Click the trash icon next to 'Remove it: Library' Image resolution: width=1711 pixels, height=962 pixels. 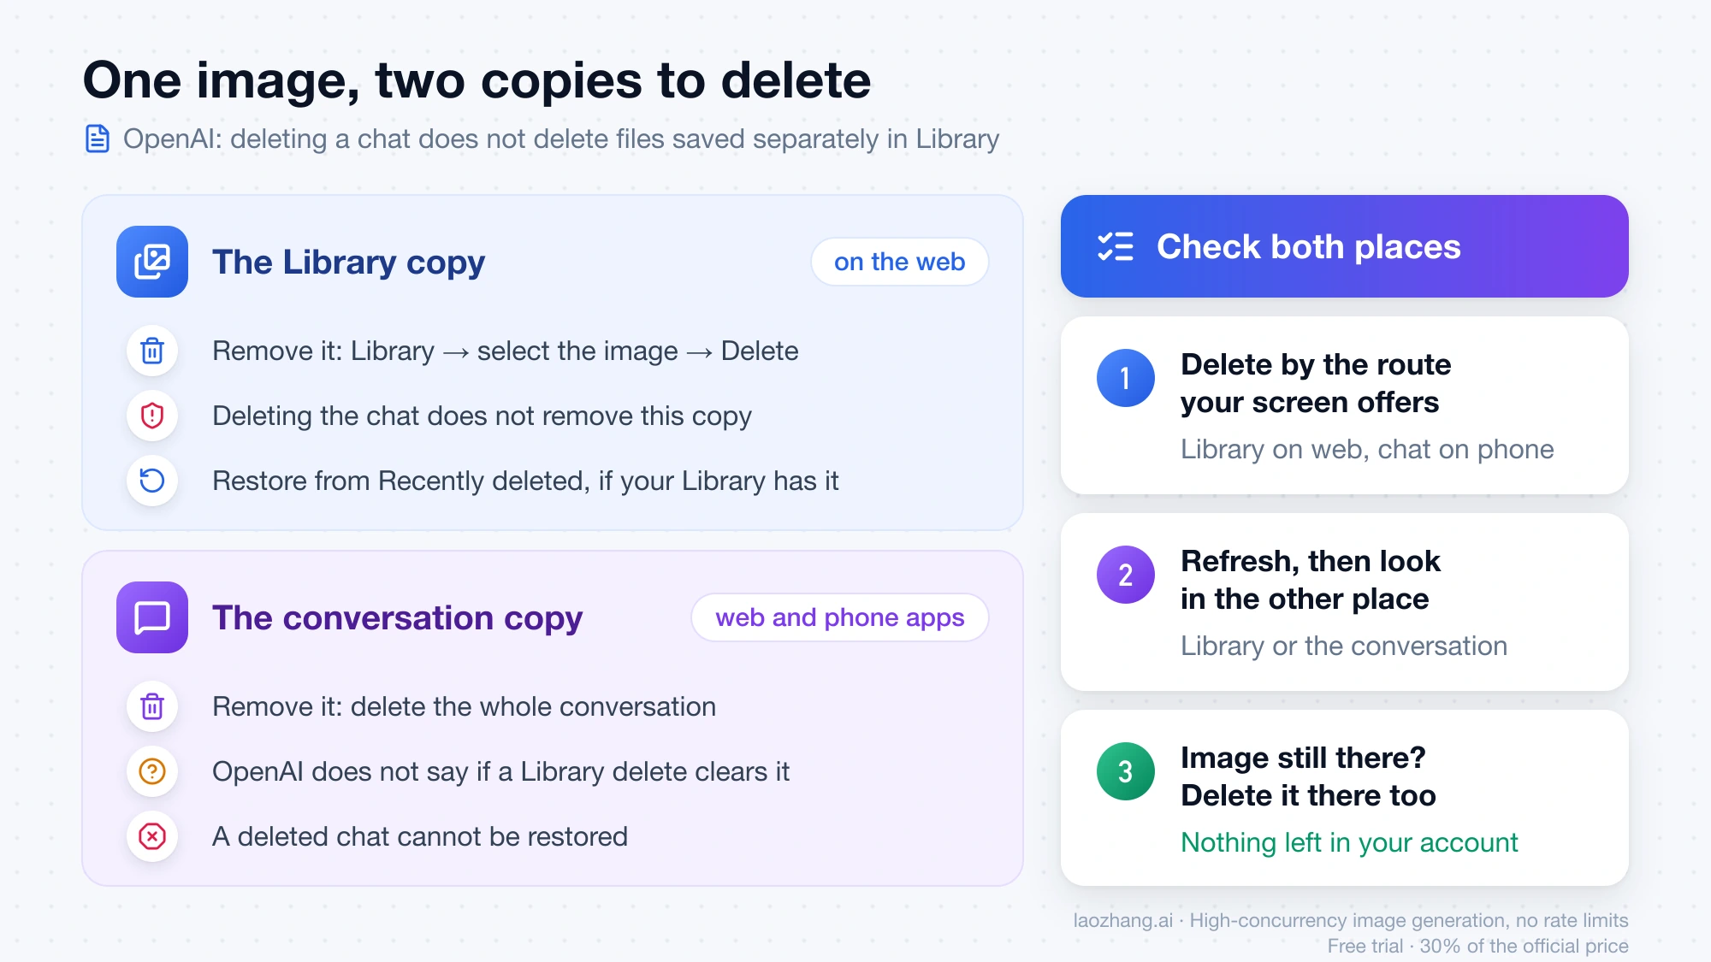coord(152,351)
